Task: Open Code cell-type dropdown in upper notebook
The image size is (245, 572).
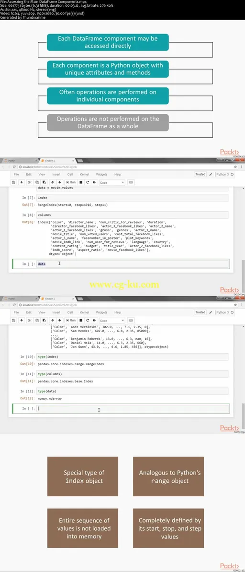Action: click(x=112, y=182)
